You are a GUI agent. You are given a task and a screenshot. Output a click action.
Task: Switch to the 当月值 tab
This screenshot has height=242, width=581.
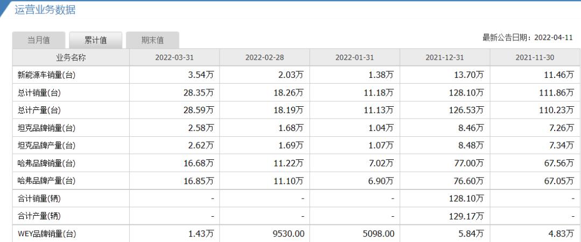pyautogui.click(x=39, y=40)
